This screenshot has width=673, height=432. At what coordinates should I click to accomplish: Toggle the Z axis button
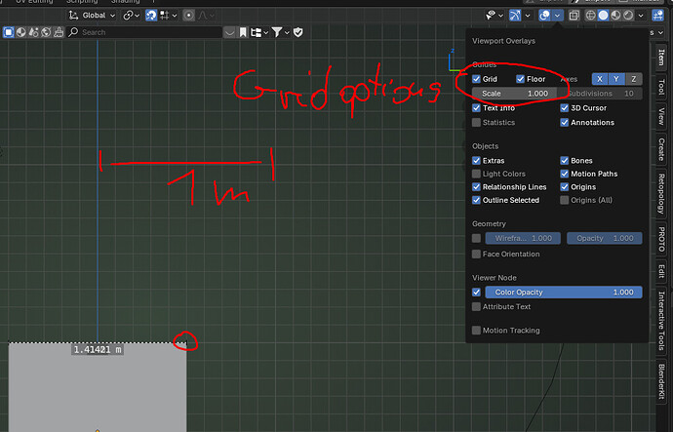[634, 79]
